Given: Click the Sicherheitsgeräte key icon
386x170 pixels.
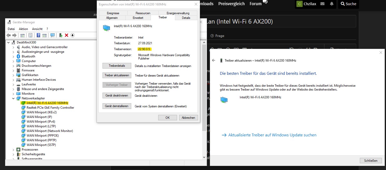Looking at the screenshot, I should (x=18, y=154).
